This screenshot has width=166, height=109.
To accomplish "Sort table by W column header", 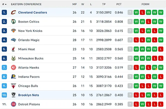I will 83,4.
